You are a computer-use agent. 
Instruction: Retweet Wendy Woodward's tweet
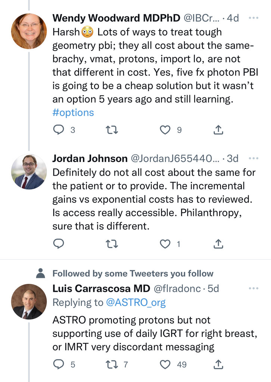click(x=111, y=130)
